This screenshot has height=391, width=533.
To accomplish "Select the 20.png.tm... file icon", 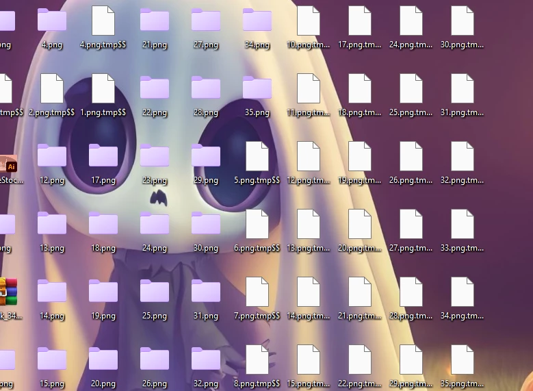I will [x=360, y=223].
